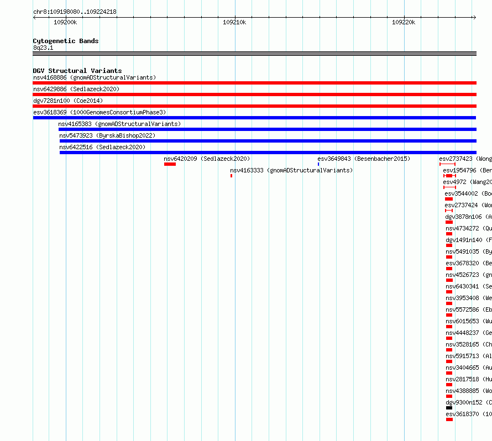492x441 pixels.
Task: Open nsv4165383 gnomADStructuralVariants label
Action: point(119,124)
